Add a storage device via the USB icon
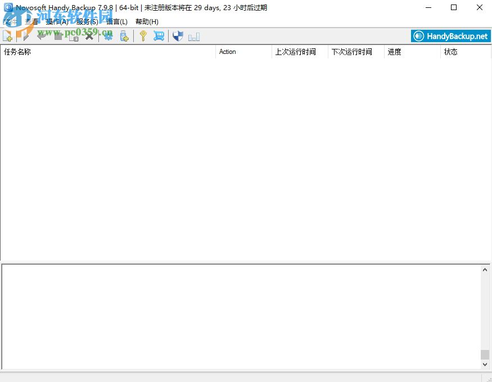The height and width of the screenshot is (382, 492). click(x=124, y=35)
